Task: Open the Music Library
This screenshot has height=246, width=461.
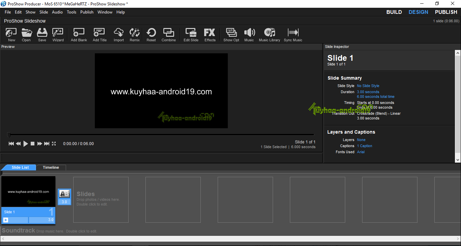Action: tap(269, 35)
